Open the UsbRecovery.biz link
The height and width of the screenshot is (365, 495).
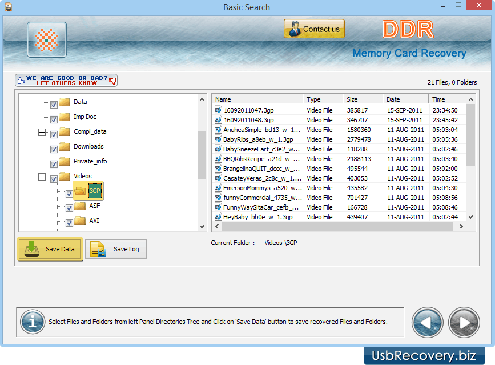click(x=425, y=355)
